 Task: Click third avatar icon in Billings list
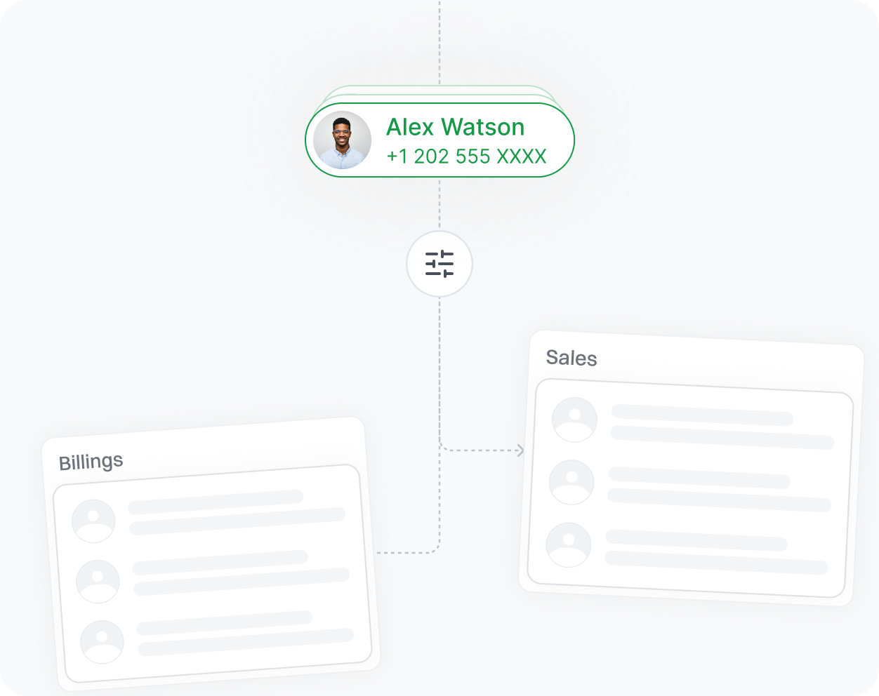point(102,642)
